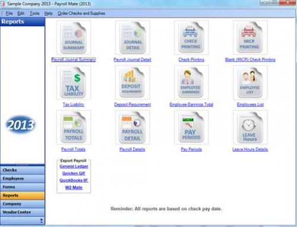297x227 pixels.
Task: Close the Payroll Mate window
Action: coord(287,2)
